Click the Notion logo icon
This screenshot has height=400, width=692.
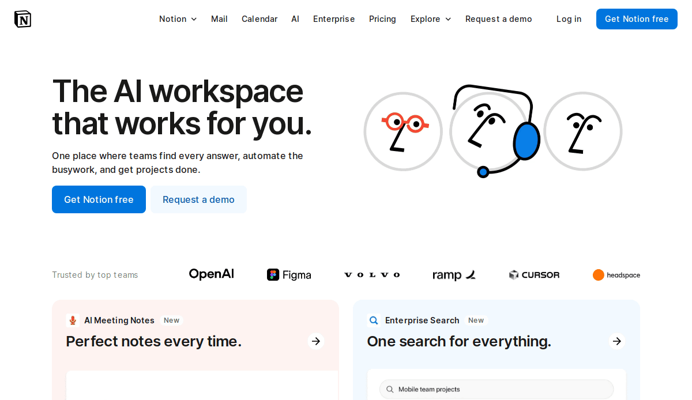coord(23,18)
